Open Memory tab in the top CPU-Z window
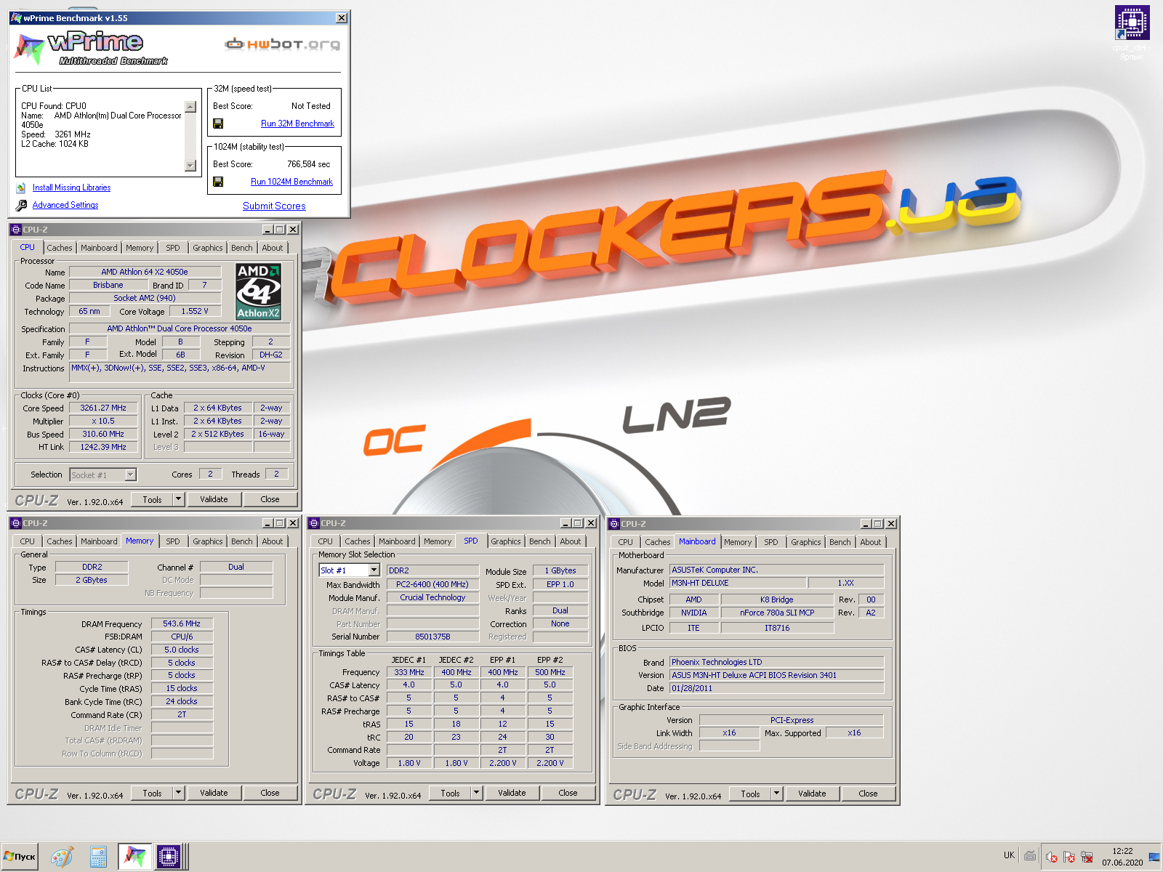This screenshot has width=1163, height=872. click(140, 248)
